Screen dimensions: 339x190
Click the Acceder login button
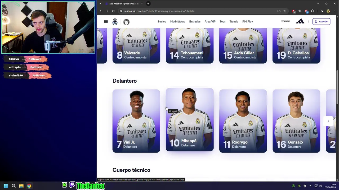click(321, 21)
